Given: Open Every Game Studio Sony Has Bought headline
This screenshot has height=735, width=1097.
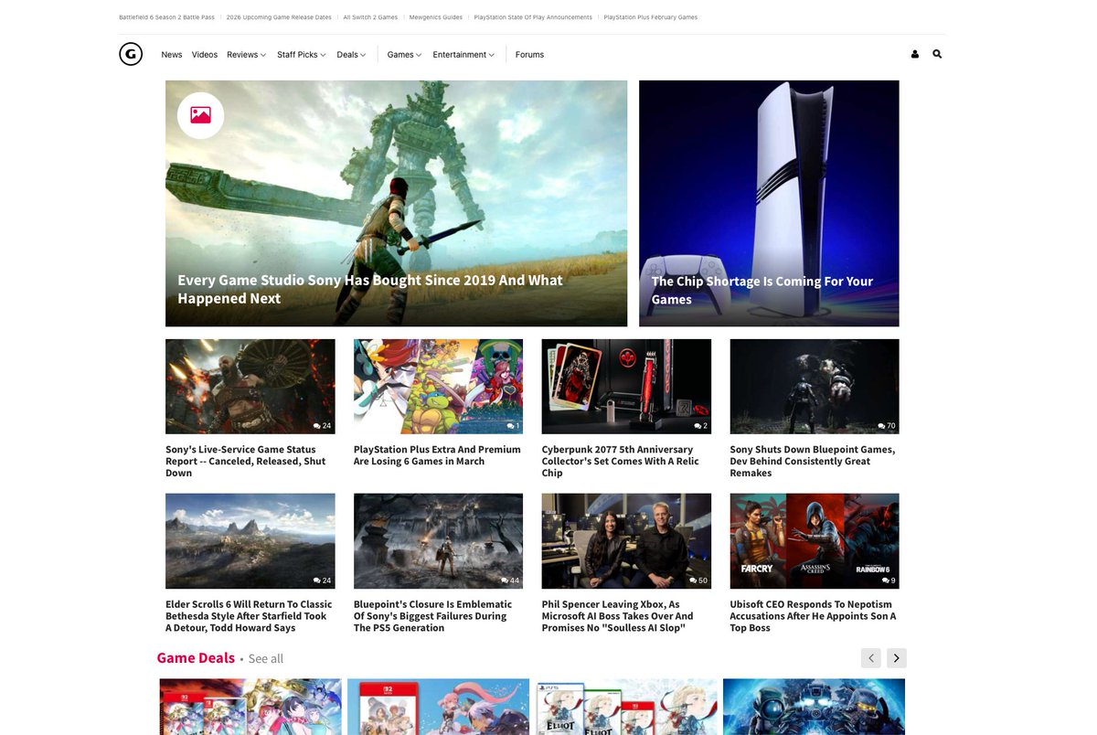Looking at the screenshot, I should (370, 289).
